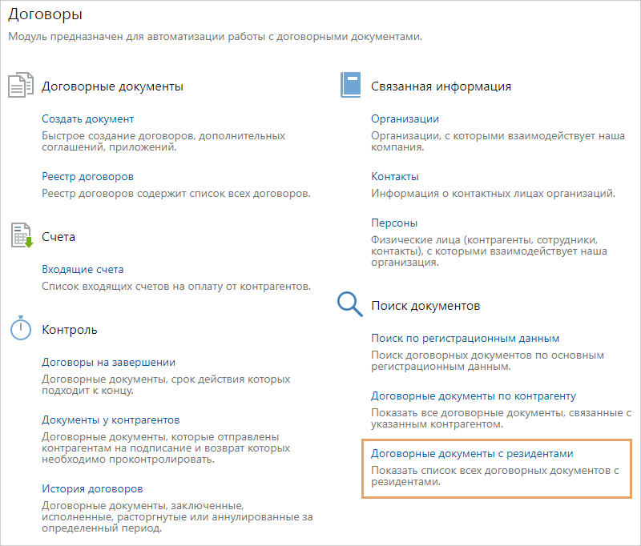
Task: Select Документы у контрагентов link
Action: click(x=111, y=420)
